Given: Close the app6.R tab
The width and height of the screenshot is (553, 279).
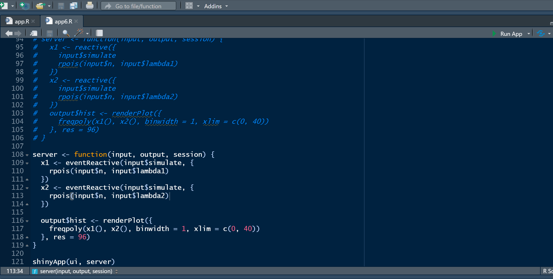Looking at the screenshot, I should click(76, 21).
